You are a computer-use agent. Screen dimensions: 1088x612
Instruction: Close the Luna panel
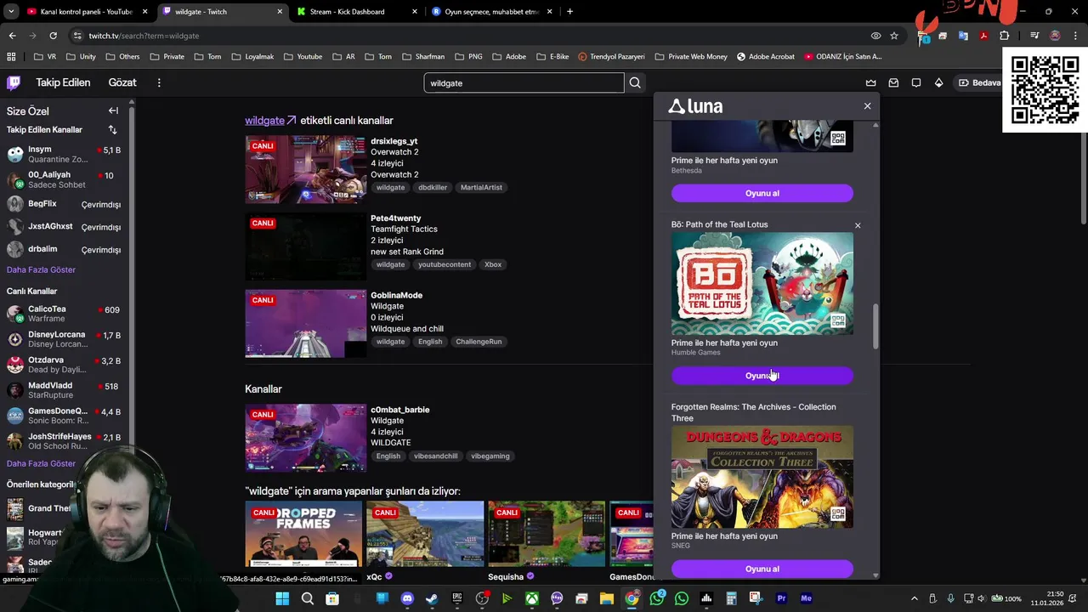pos(867,106)
